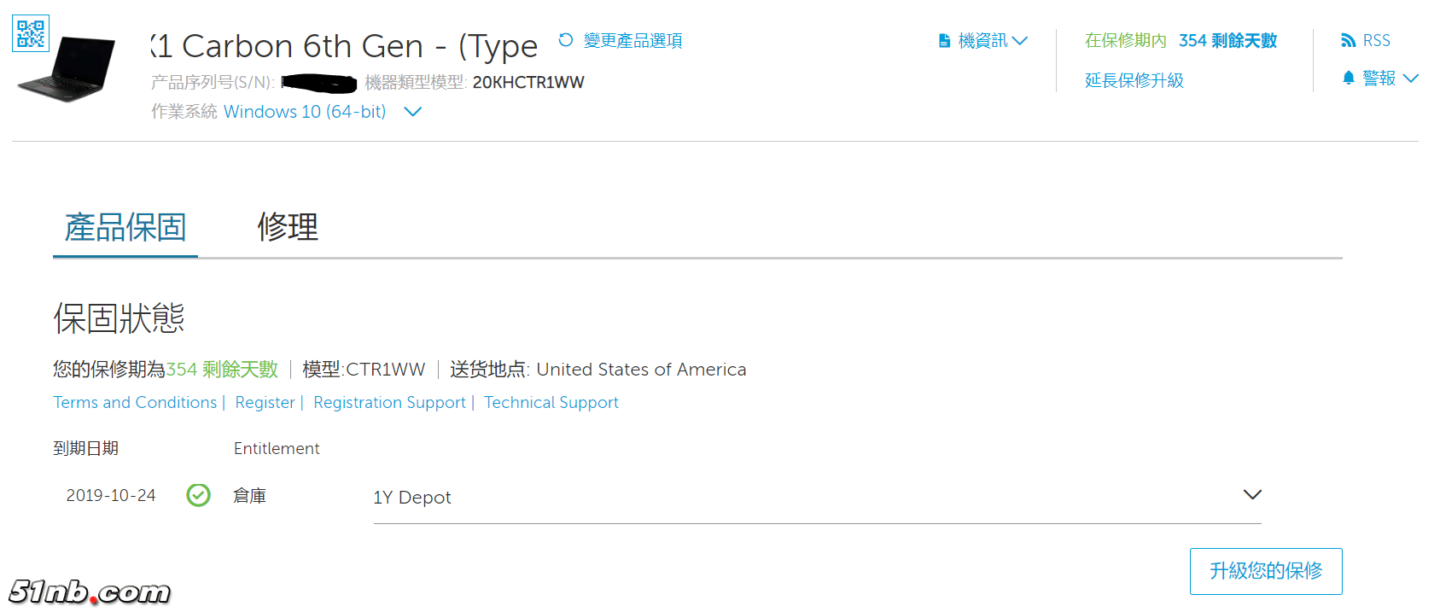Click the Register link

pos(265,402)
